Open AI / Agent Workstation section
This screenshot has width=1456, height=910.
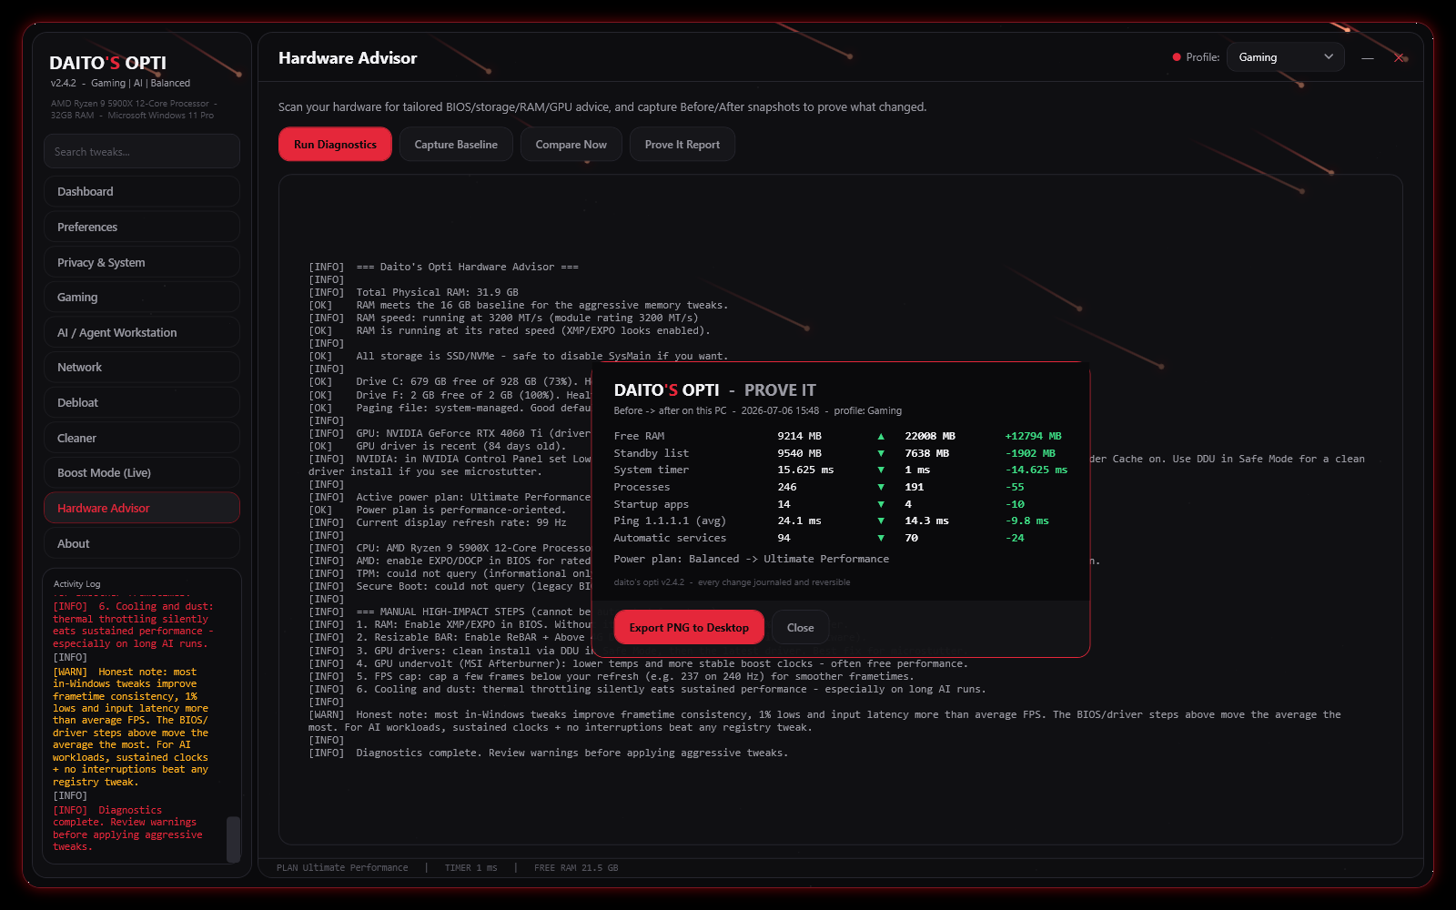coord(142,333)
